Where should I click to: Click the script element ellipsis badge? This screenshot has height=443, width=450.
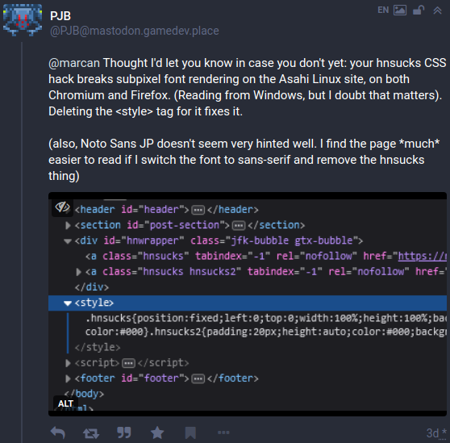[128, 363]
